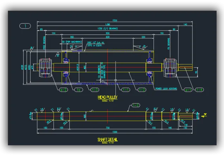Select the vertical FREE BEARING label
The image size is (224, 156).
pos(44,43)
